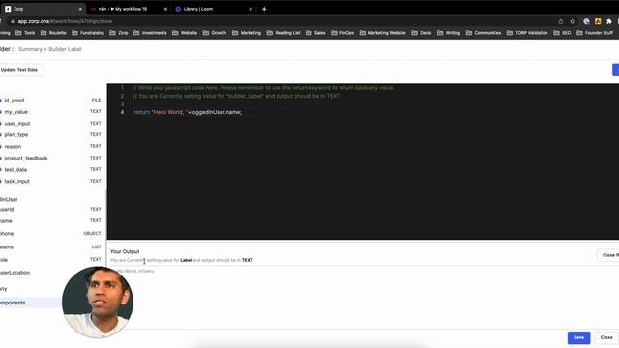Open the Investments bookmarks folder

pos(150,33)
